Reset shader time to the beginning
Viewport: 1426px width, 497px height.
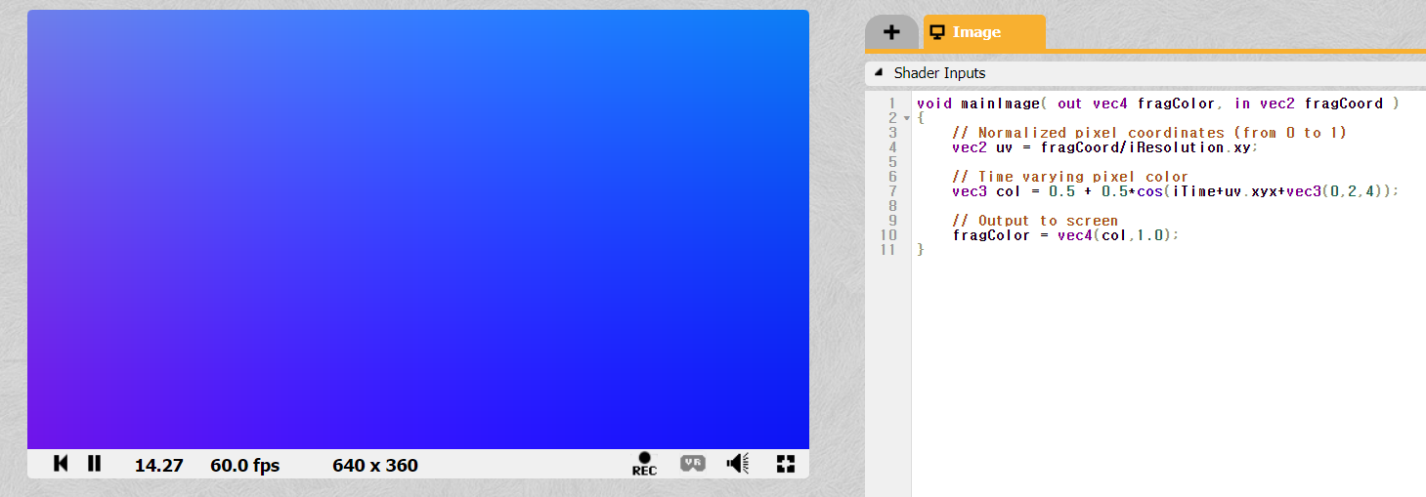[61, 464]
